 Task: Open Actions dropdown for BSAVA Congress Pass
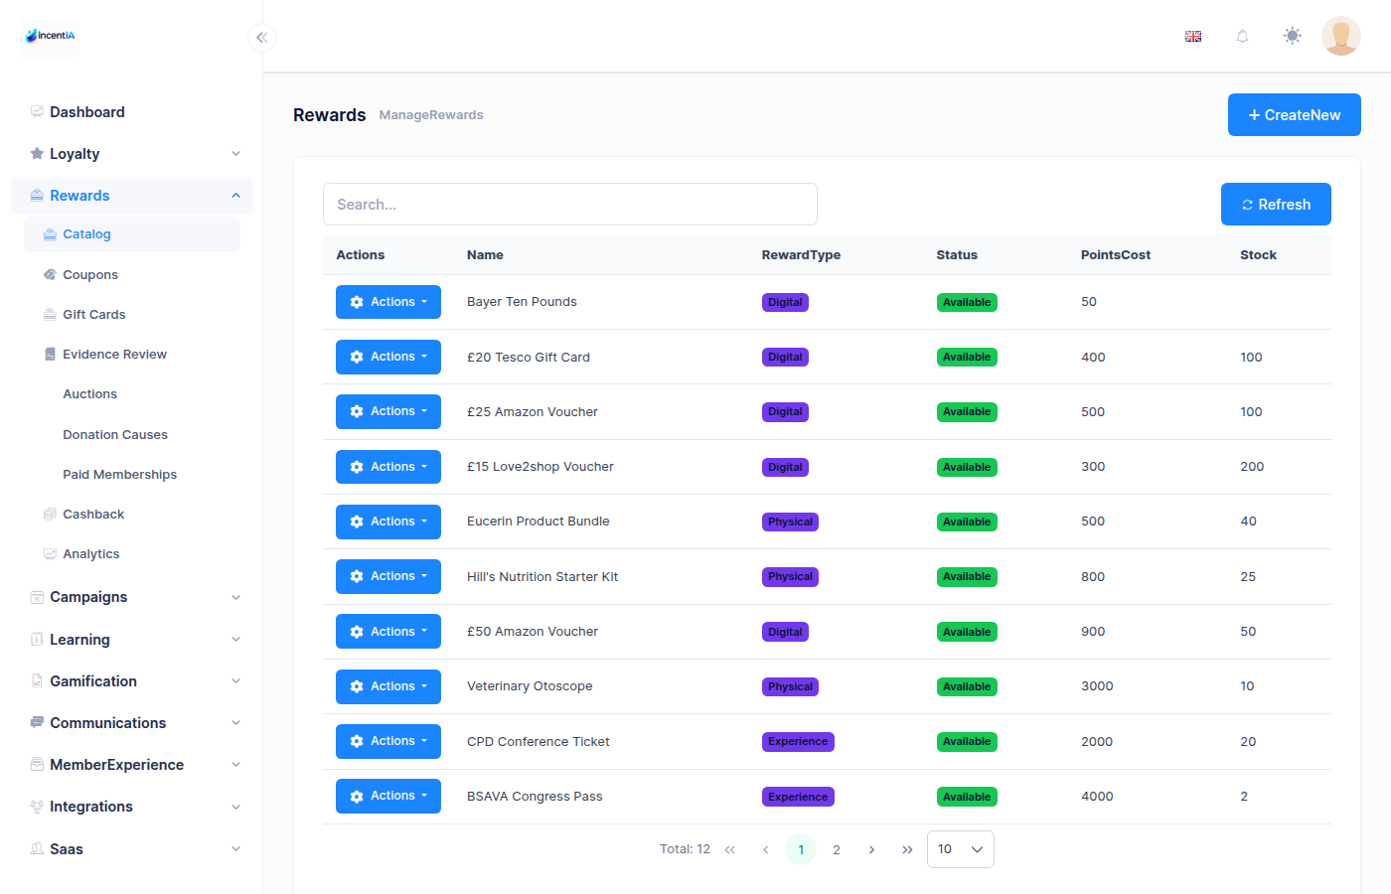click(388, 796)
